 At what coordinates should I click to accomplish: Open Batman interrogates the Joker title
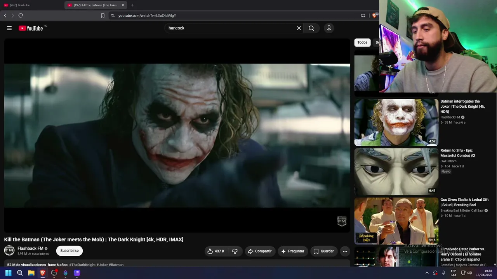(463, 107)
